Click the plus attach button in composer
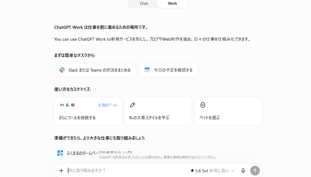The height and width of the screenshot is (177, 311). click(61, 170)
